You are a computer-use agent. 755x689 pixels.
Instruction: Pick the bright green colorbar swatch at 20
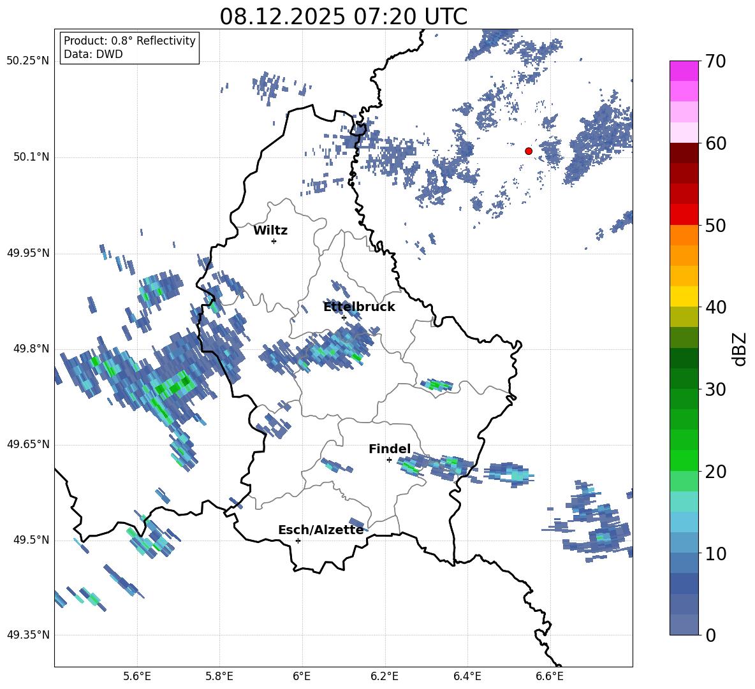coord(684,460)
